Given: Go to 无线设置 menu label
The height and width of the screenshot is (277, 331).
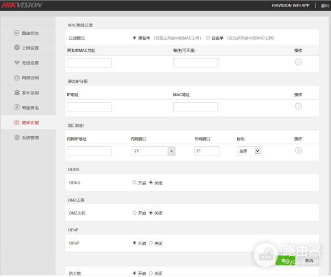Looking at the screenshot, I should pos(30,63).
